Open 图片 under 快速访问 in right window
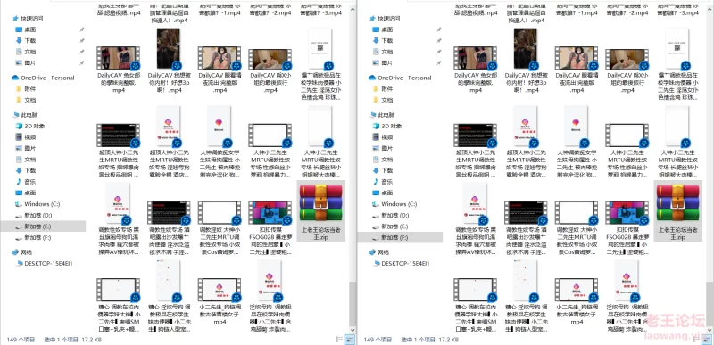This screenshot has width=714, height=345. click(x=383, y=62)
